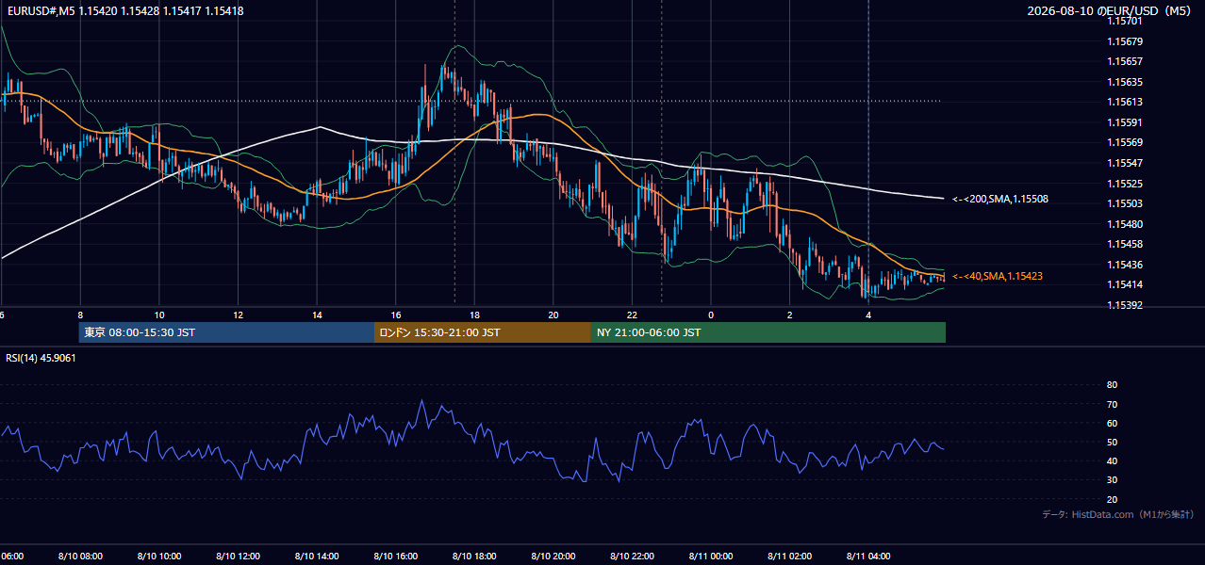Click hour tick '12' under the price chart
Viewport: 1205px width, 565px height.
tap(238, 315)
